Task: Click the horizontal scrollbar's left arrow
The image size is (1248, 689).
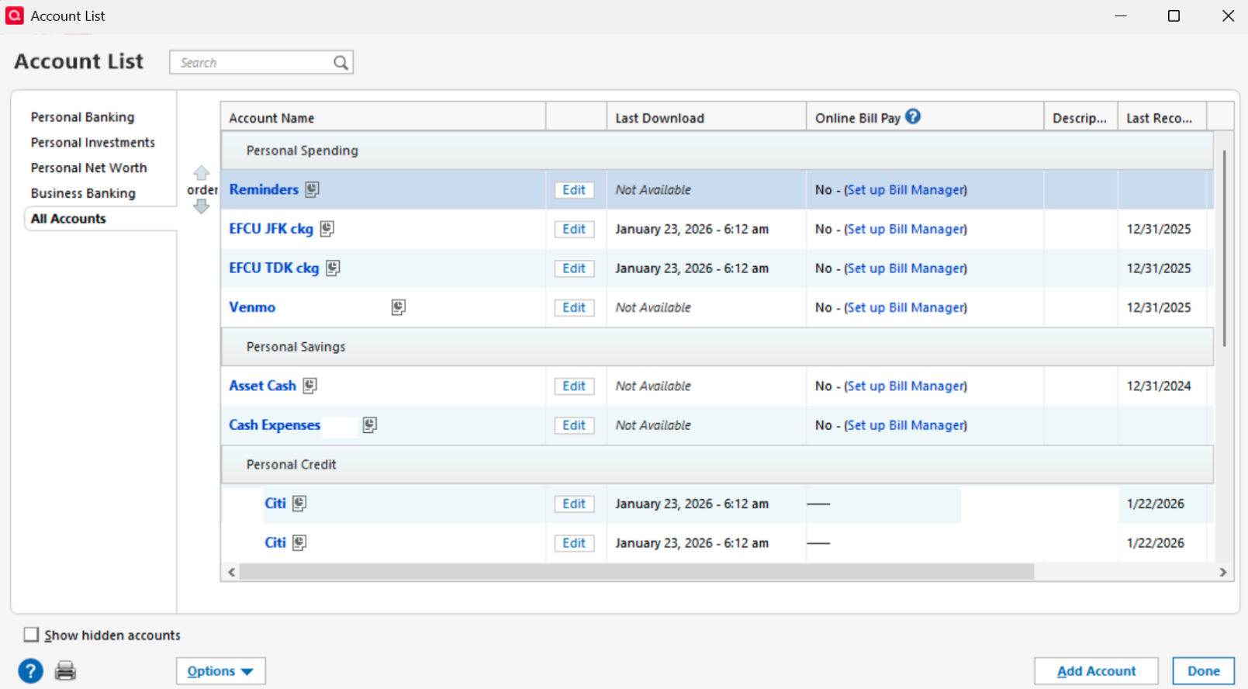Action: [x=231, y=572]
